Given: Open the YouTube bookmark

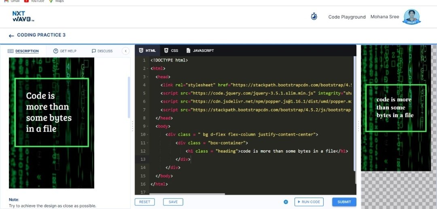Looking at the screenshot, I should 34,1.
